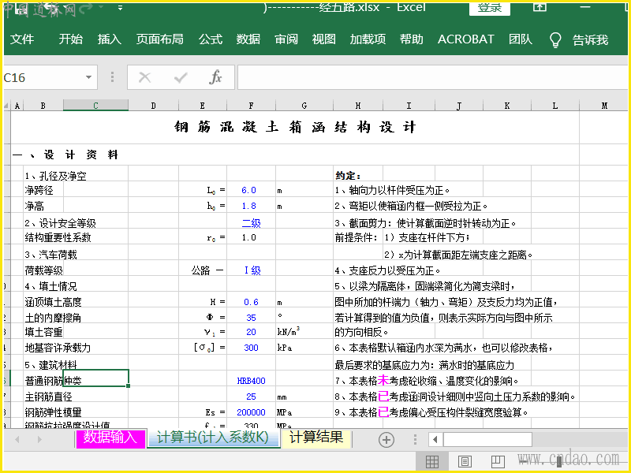Open the 公式 ribbon tab
Image resolution: width=631 pixels, height=473 pixels.
[211, 39]
